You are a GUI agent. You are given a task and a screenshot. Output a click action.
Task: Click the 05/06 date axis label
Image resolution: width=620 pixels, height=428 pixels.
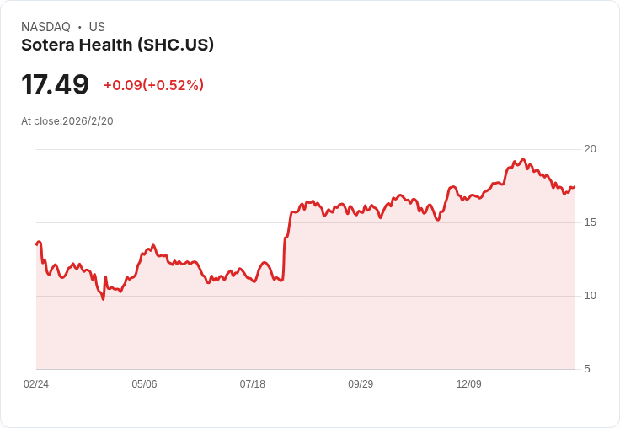pos(144,383)
